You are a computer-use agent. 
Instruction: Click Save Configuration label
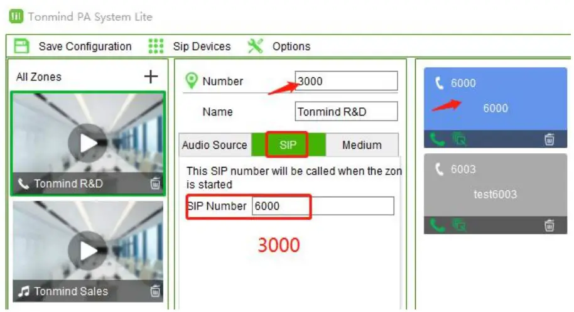coord(85,46)
